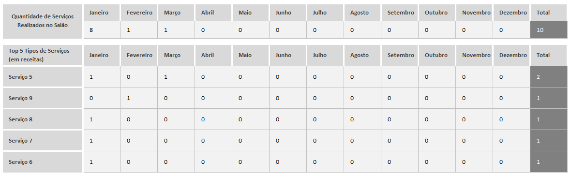The height and width of the screenshot is (174, 571).
Task: Select the 'Quantidade de Serviços Realizados no Salão' label
Action: pos(42,21)
